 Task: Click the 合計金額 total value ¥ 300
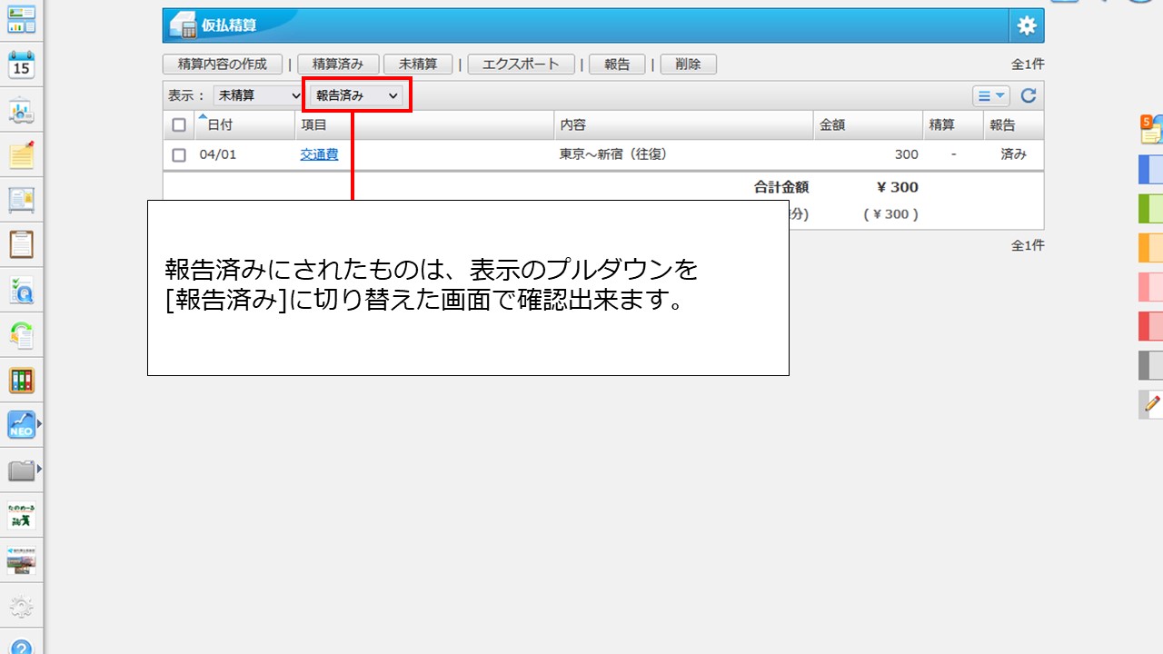click(x=897, y=187)
